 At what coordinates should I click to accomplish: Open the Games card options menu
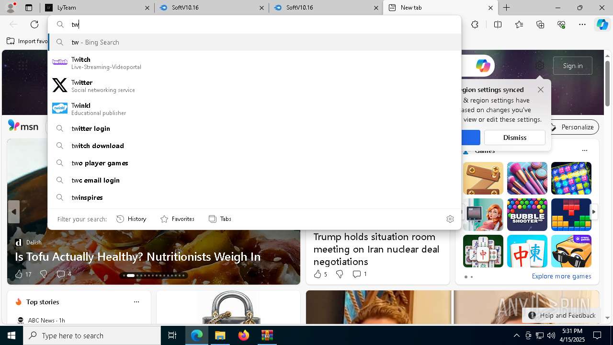584,150
